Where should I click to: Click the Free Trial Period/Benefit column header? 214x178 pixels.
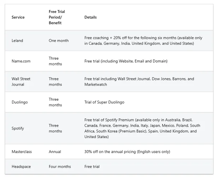point(57,17)
